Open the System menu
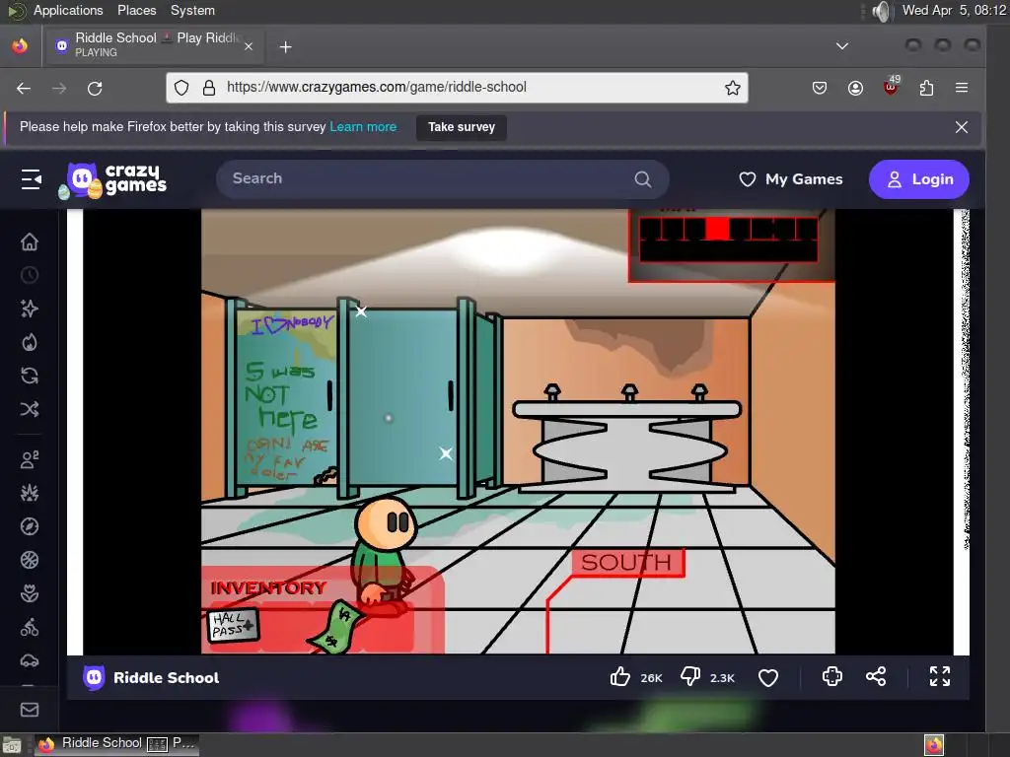Image resolution: width=1010 pixels, height=757 pixels. (192, 10)
